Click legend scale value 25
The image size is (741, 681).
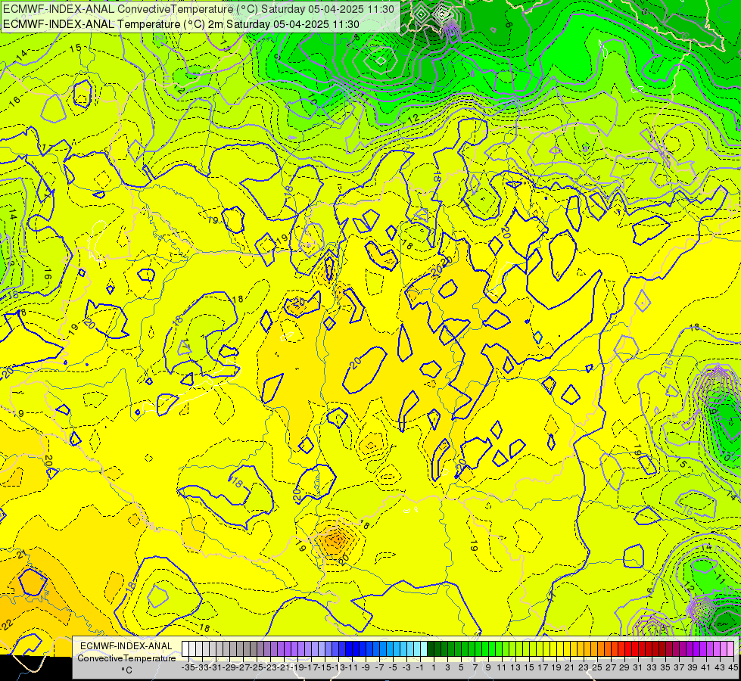(597, 667)
